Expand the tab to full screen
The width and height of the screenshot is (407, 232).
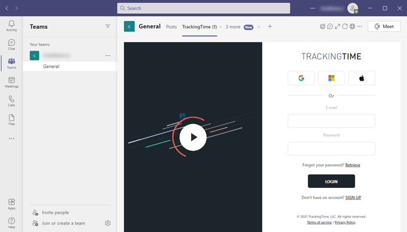coord(337,27)
